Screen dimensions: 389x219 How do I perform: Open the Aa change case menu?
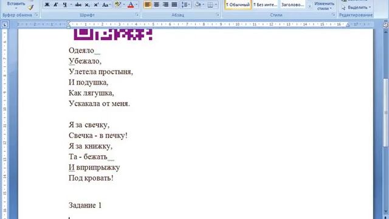[x=106, y=5]
